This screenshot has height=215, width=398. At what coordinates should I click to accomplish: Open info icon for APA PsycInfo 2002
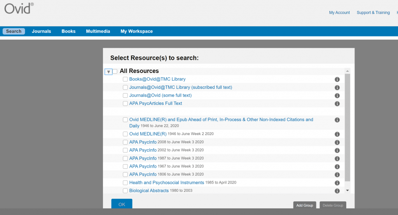coord(337,150)
